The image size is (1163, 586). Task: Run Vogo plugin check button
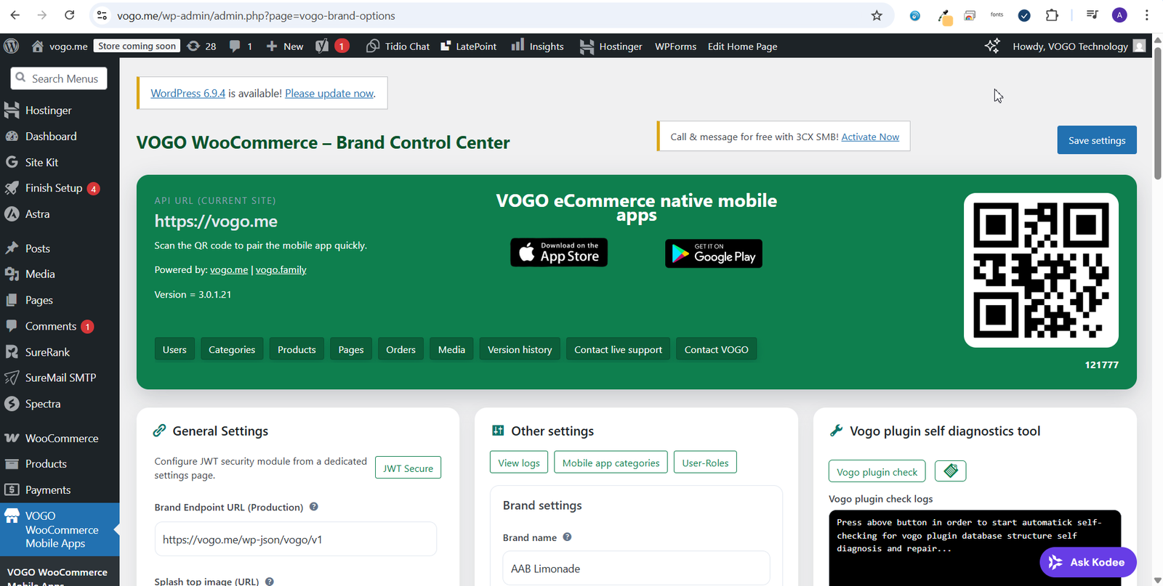(x=877, y=471)
